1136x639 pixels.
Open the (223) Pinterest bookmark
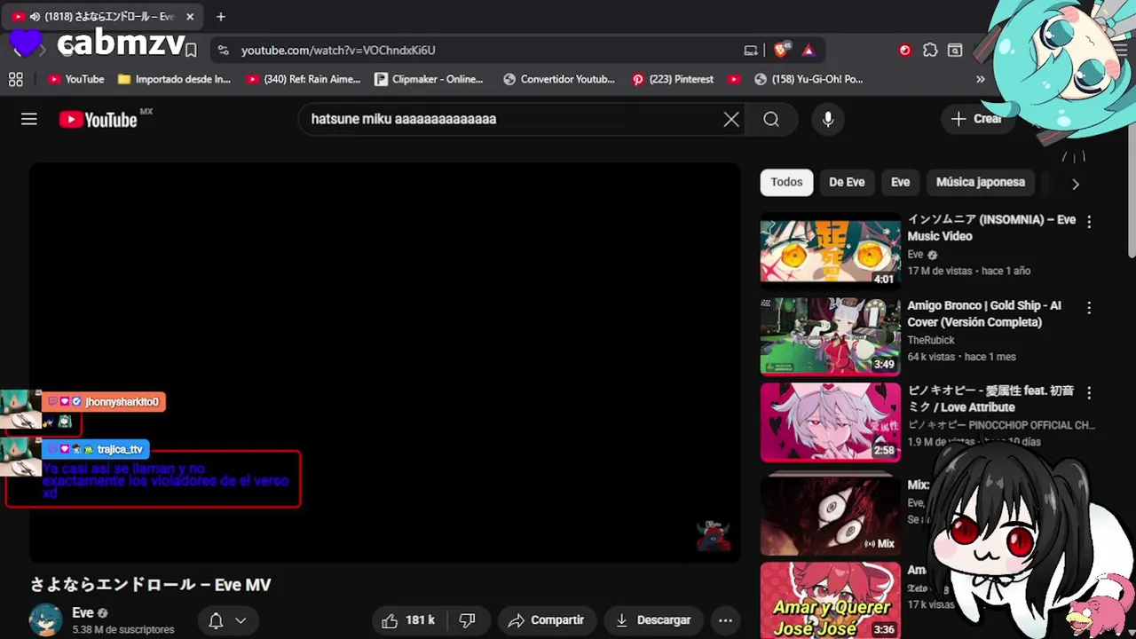click(673, 79)
